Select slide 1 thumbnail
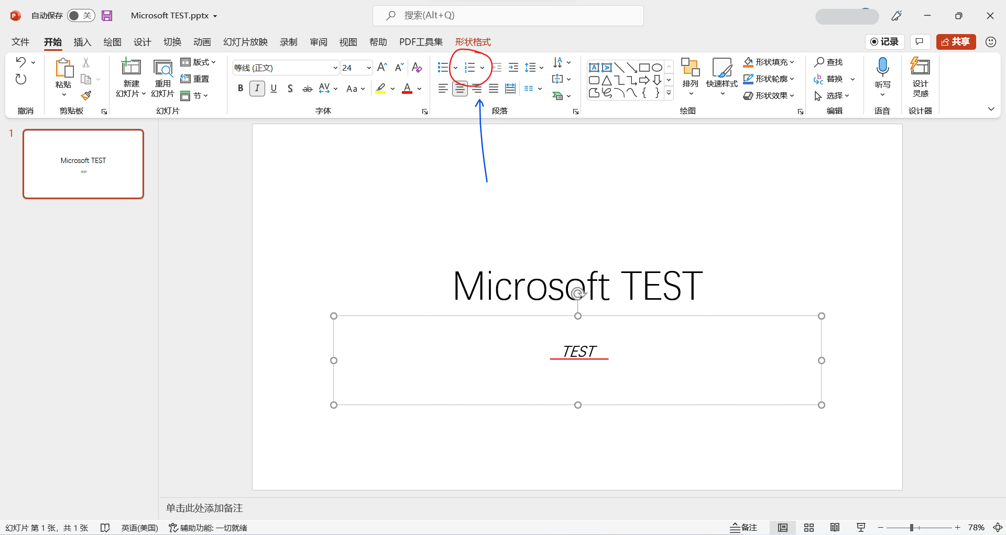This screenshot has width=1006, height=535. (83, 164)
